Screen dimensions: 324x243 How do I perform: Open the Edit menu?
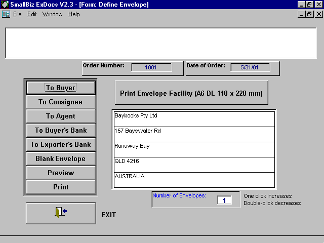(x=32, y=14)
